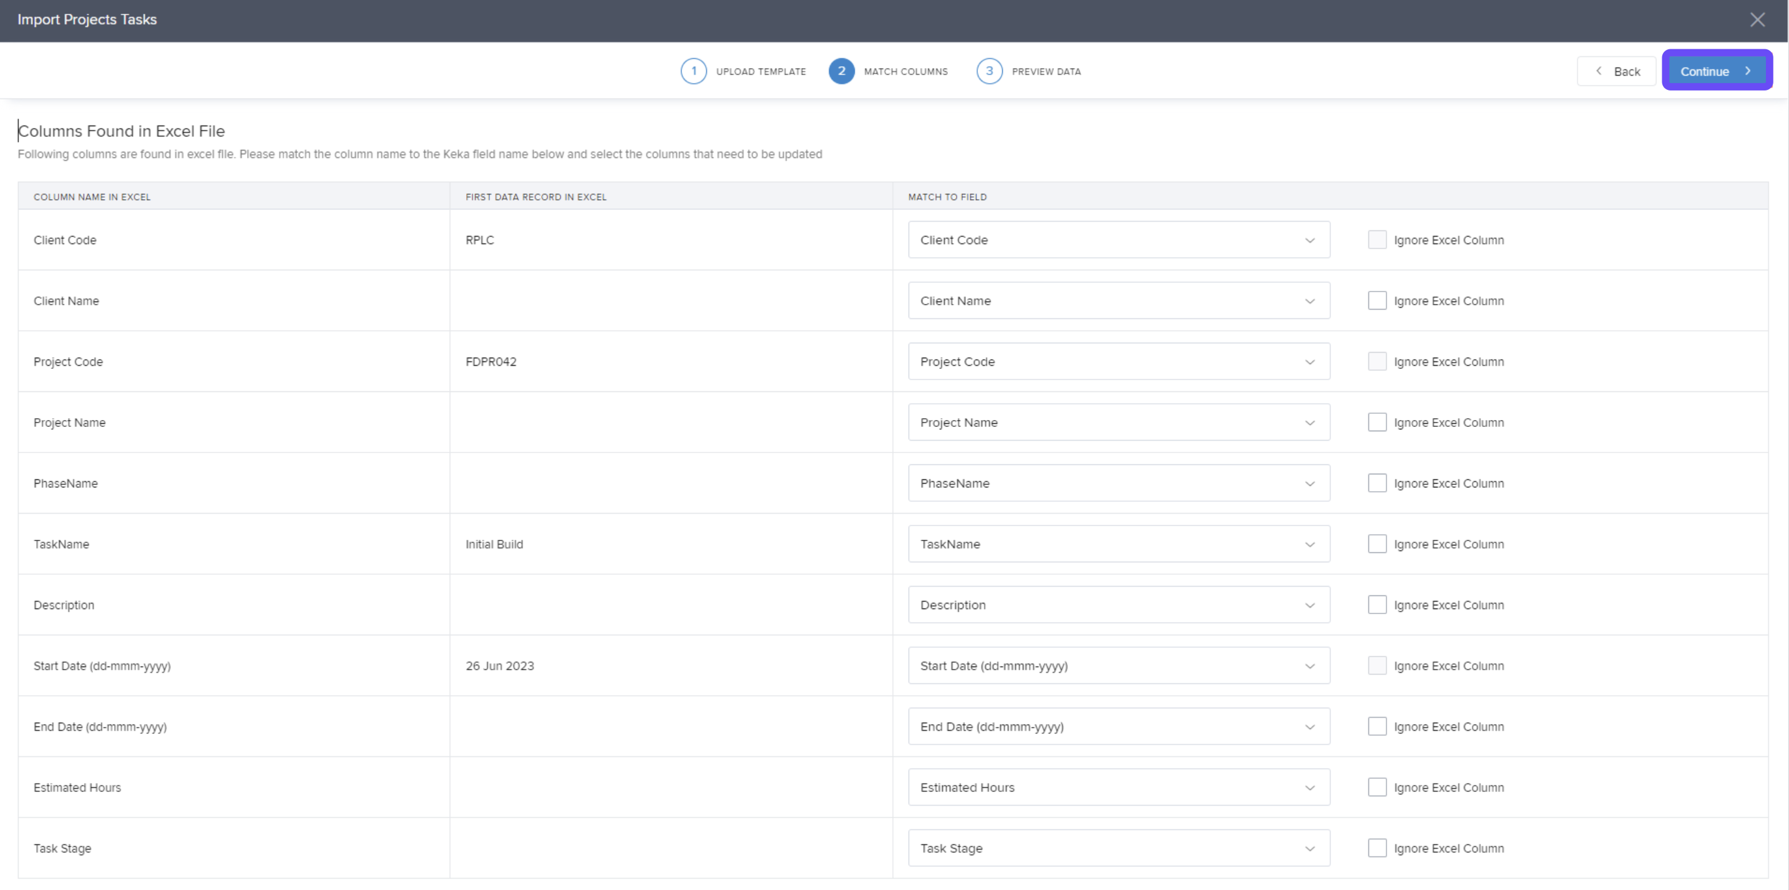Image resolution: width=1789 pixels, height=890 pixels.
Task: Open the Project Name match field dropdown
Action: 1118,423
